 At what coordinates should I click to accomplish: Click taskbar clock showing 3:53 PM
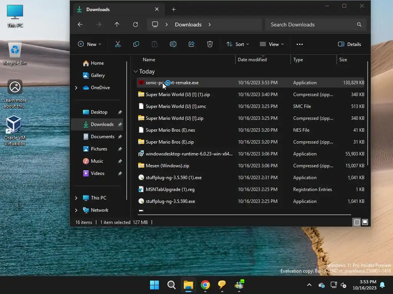pyautogui.click(x=365, y=285)
